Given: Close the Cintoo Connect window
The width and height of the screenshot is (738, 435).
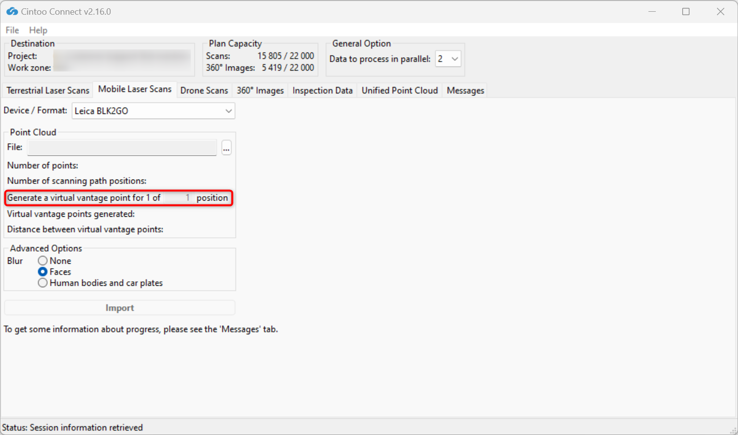Looking at the screenshot, I should click(720, 11).
